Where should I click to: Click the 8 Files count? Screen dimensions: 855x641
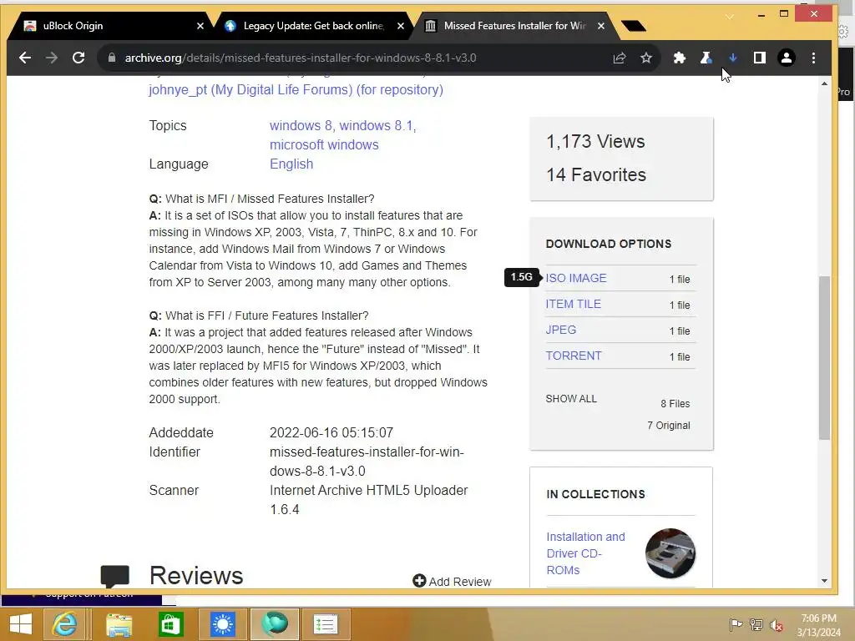(x=675, y=404)
